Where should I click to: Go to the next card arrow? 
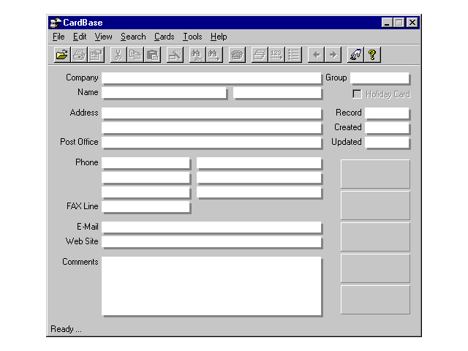pyautogui.click(x=333, y=55)
